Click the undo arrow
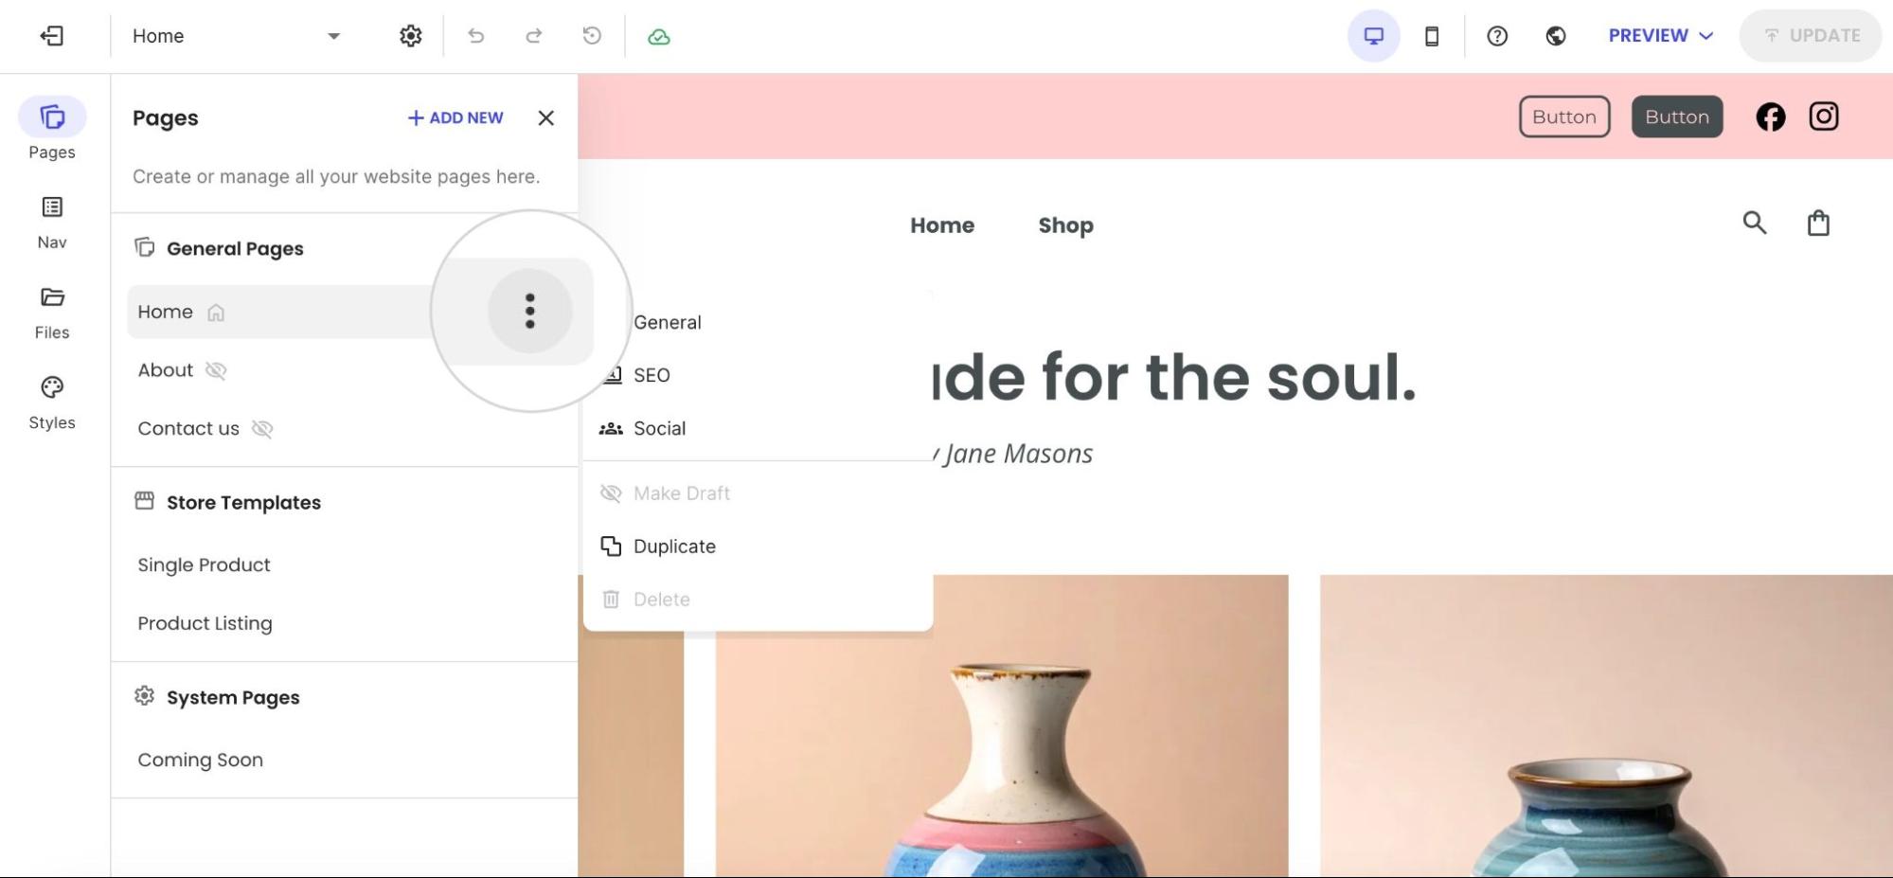This screenshot has width=1893, height=878. pyautogui.click(x=475, y=36)
